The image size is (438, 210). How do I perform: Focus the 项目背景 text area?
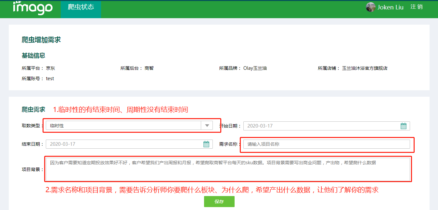[x=228, y=169]
